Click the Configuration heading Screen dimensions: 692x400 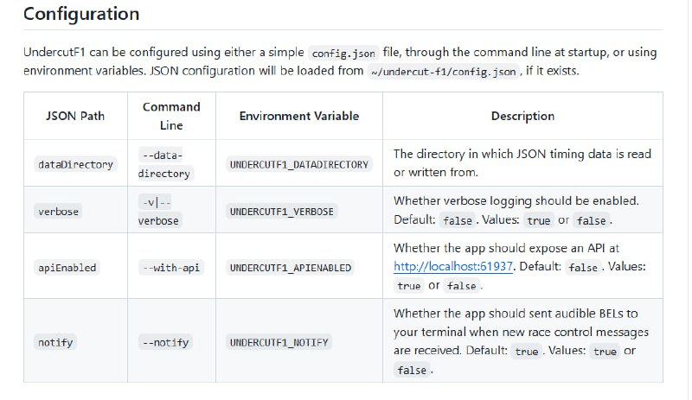pos(80,15)
